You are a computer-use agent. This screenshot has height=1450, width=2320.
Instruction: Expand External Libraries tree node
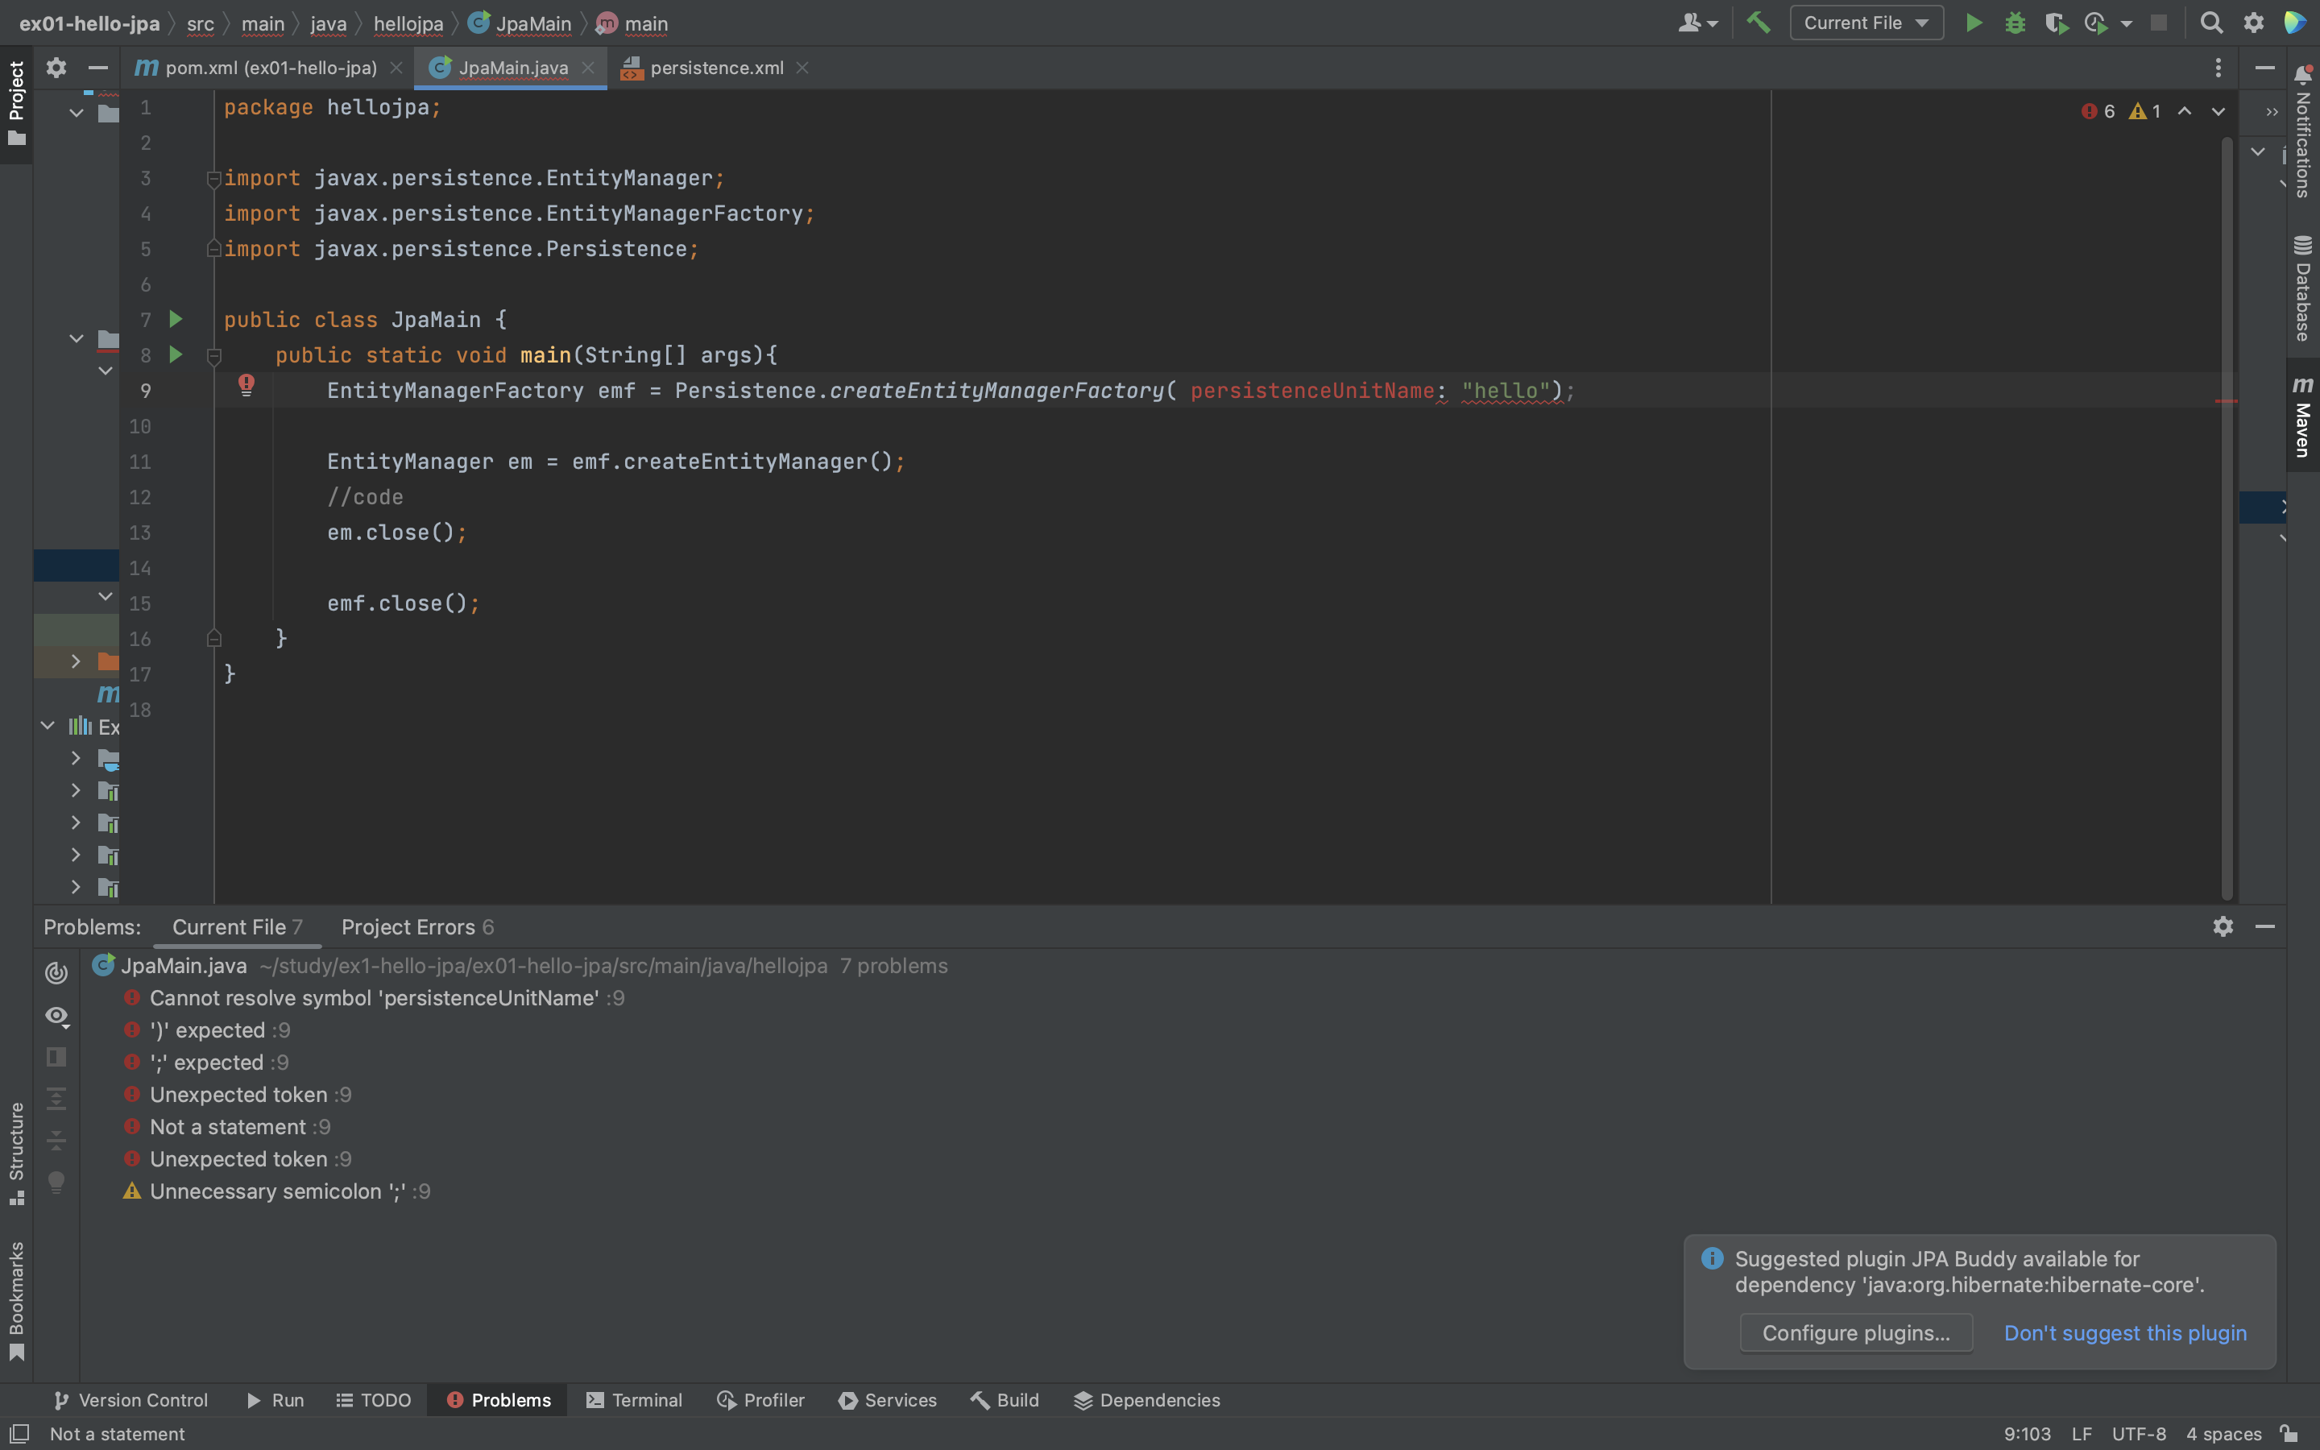coord(48,726)
